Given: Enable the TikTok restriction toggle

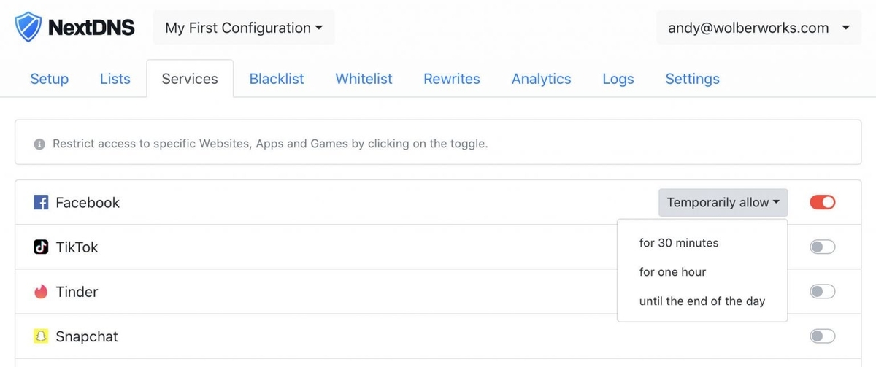Looking at the screenshot, I should pyautogui.click(x=823, y=247).
